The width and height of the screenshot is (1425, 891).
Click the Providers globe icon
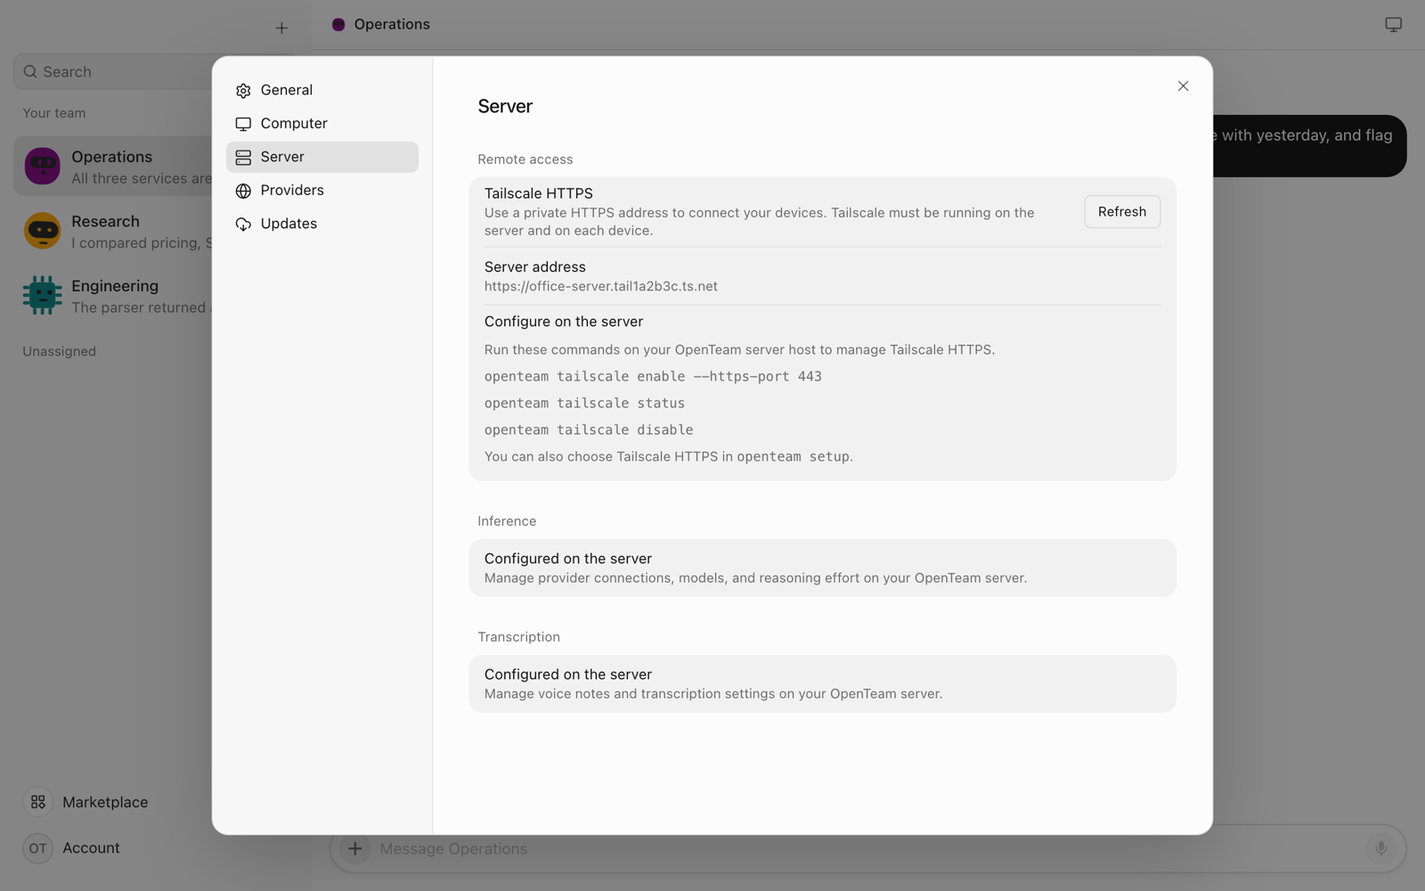click(243, 191)
